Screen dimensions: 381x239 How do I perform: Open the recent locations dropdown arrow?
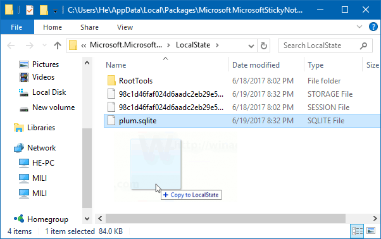point(44,46)
